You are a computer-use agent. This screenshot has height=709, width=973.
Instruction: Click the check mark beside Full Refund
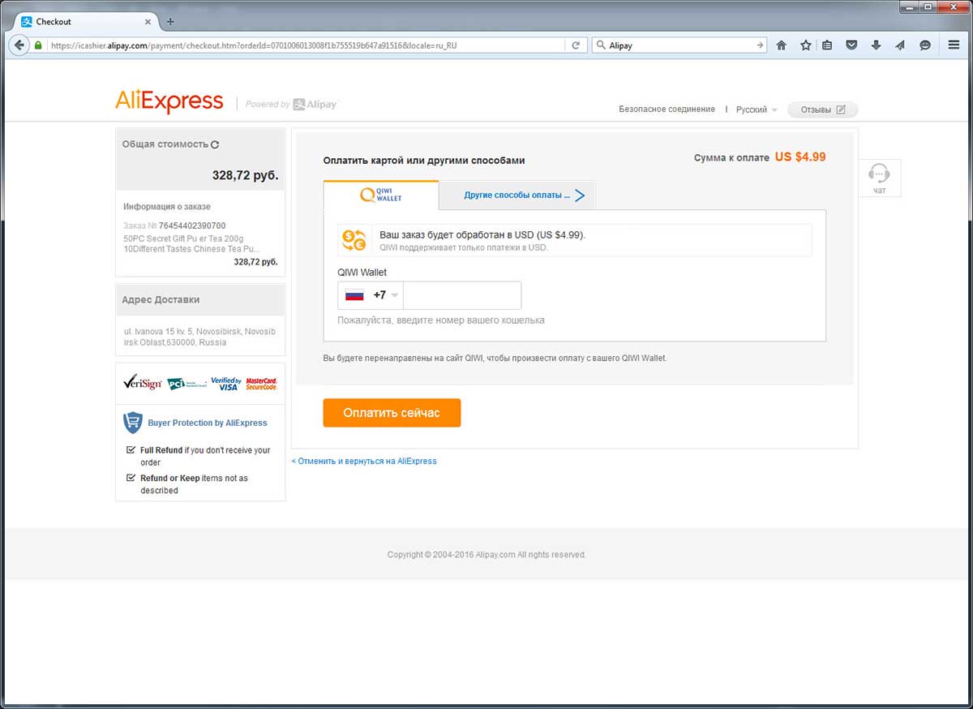tap(131, 449)
